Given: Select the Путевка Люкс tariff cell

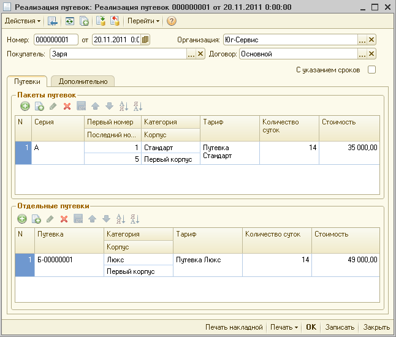Looking at the screenshot, I should 208,265.
